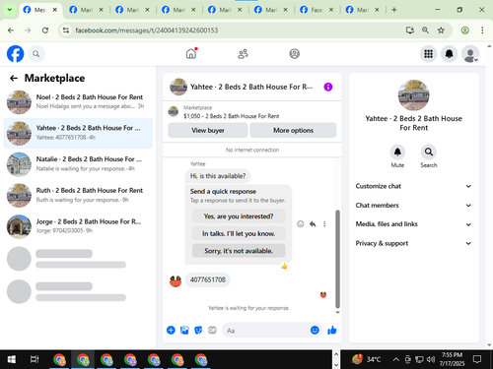Open Facebook search magnifier
Viewport: 493px width, 369px height.
pos(36,54)
